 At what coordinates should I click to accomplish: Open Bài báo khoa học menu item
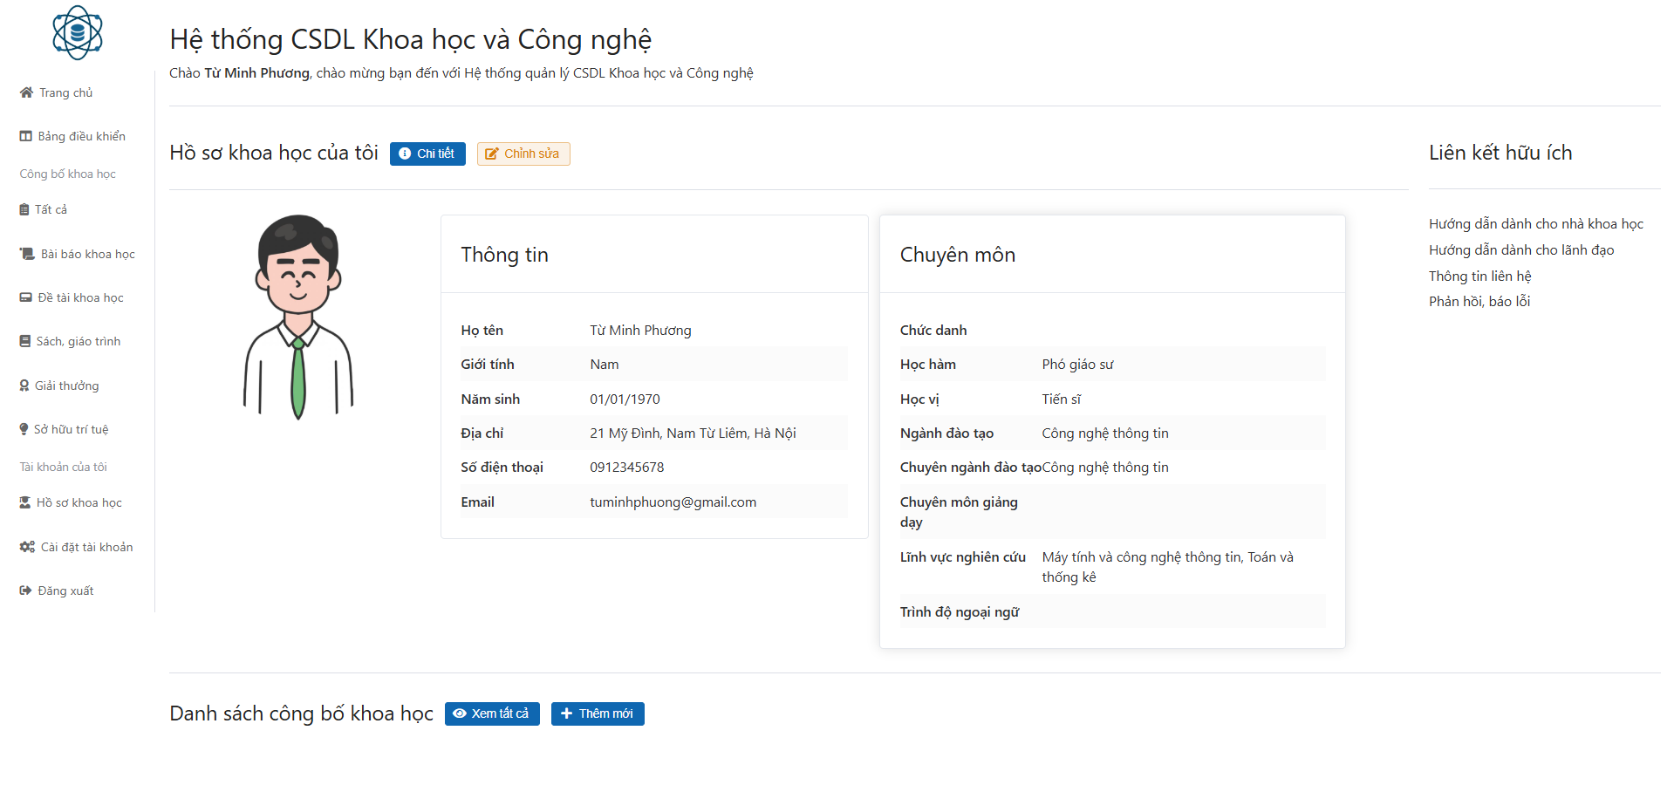point(87,254)
